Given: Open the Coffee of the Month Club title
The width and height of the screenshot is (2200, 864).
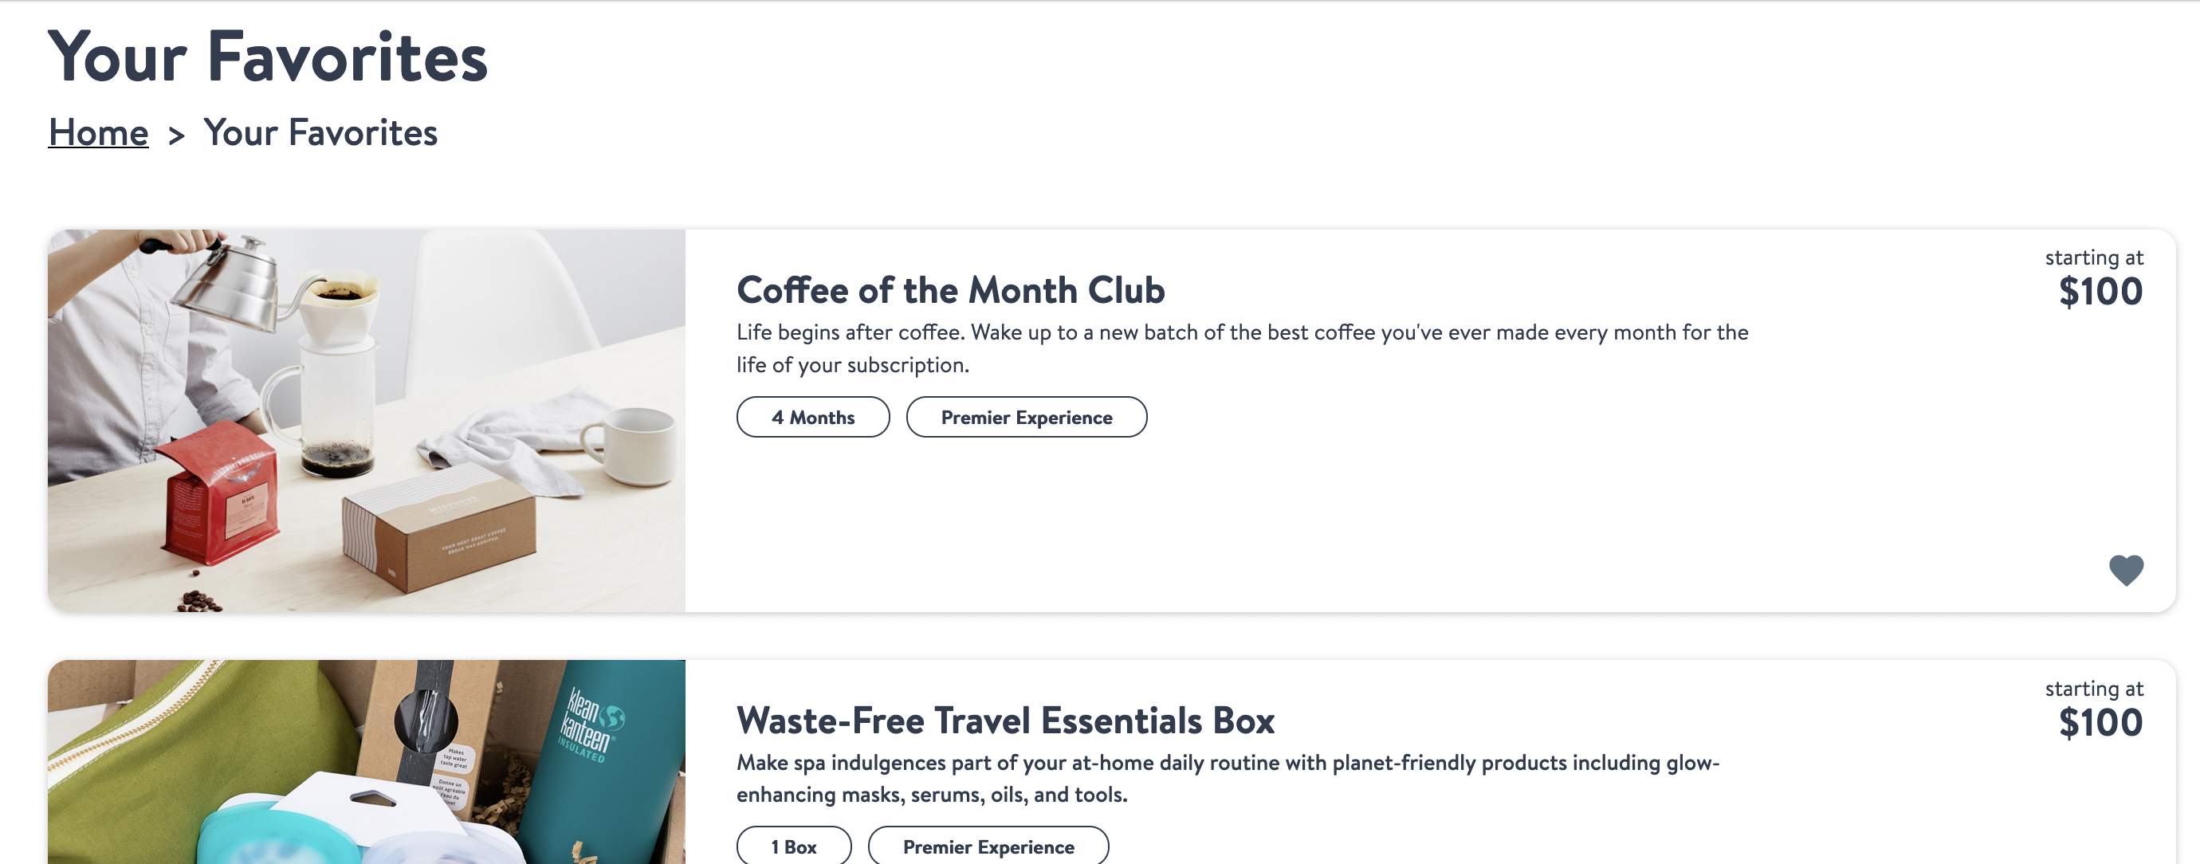Looking at the screenshot, I should [x=950, y=290].
